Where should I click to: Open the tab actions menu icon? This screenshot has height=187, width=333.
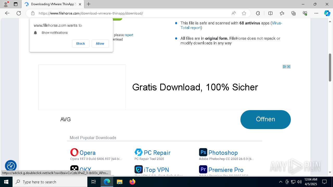click(x=16, y=4)
